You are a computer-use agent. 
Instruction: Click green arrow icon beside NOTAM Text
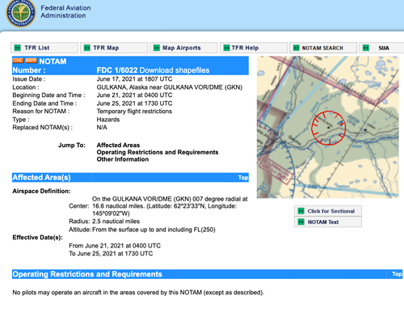point(301,222)
